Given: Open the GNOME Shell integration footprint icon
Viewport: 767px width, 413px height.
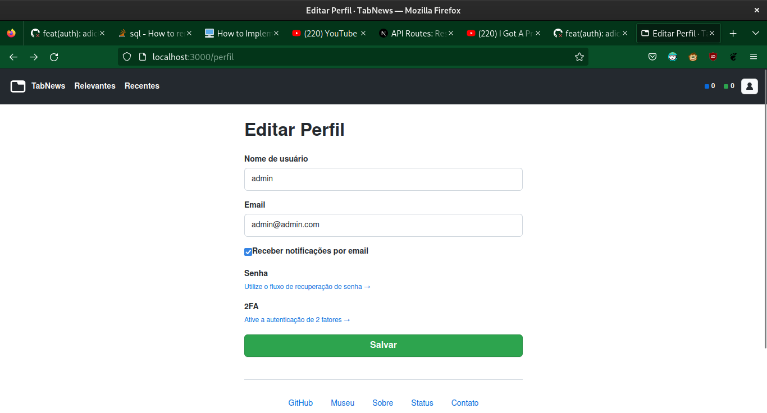Looking at the screenshot, I should click(733, 57).
